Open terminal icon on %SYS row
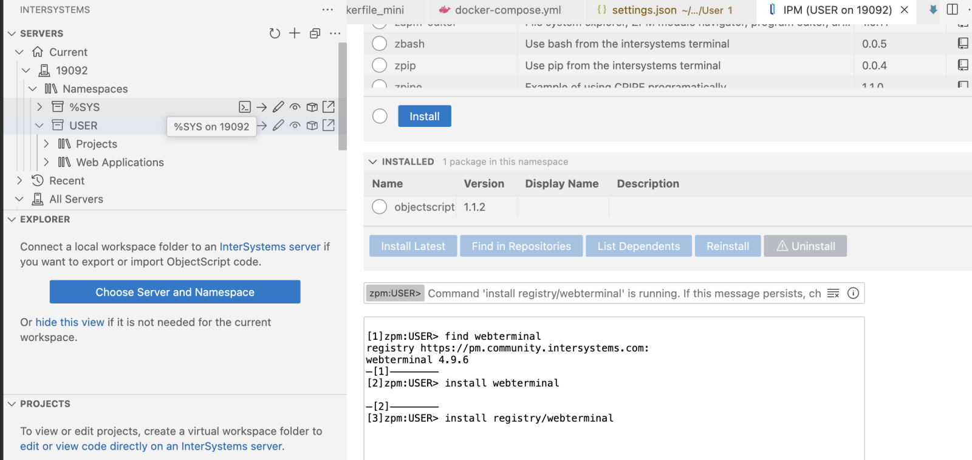The width and height of the screenshot is (972, 460). [x=245, y=107]
